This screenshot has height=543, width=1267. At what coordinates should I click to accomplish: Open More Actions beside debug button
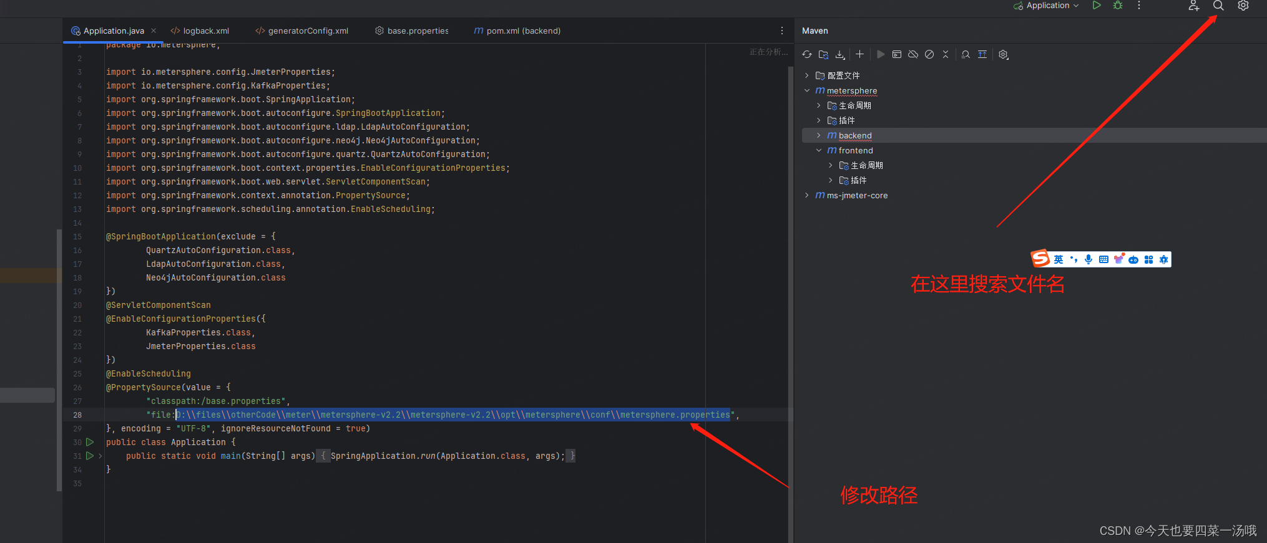coord(1139,6)
